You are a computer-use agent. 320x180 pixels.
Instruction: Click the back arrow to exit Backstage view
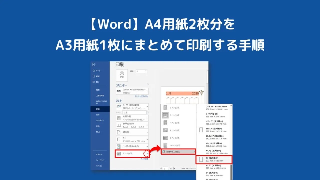click(x=93, y=64)
